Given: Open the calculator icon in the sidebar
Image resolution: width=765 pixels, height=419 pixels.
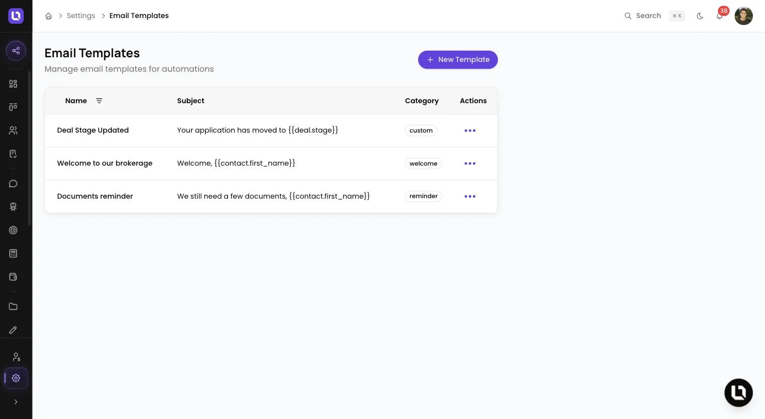Looking at the screenshot, I should tap(13, 253).
